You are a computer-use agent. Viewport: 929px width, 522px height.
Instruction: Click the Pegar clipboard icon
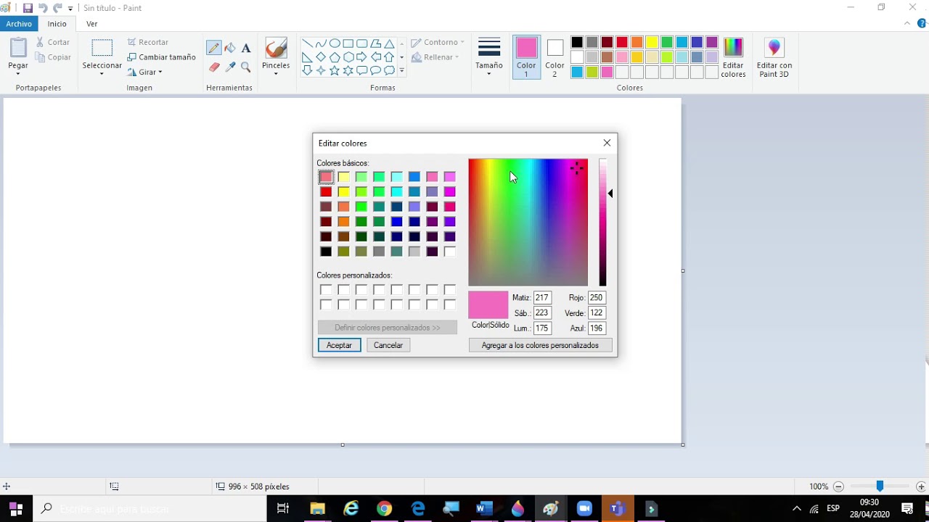pos(18,49)
